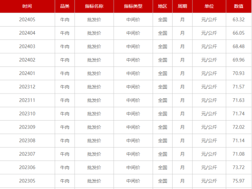Click the 数值 column header

point(239,6)
